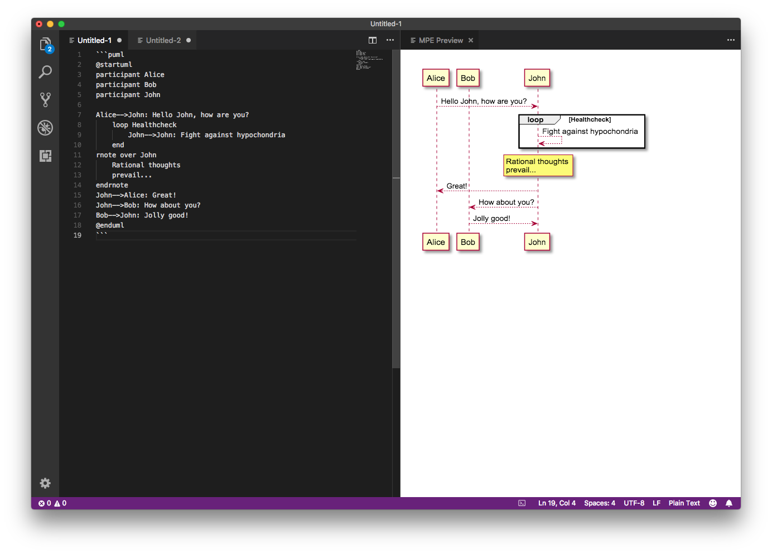The width and height of the screenshot is (772, 554).
Task: Open the integrated terminal from the status bar
Action: click(x=521, y=503)
